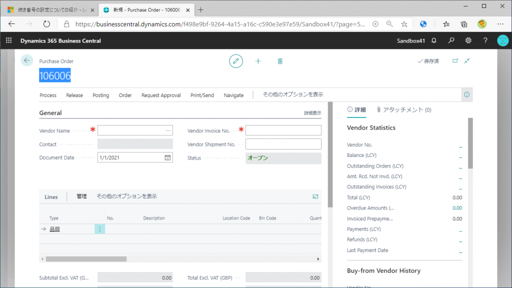Open the help question mark
This screenshot has width=512, height=288.
tap(485, 40)
